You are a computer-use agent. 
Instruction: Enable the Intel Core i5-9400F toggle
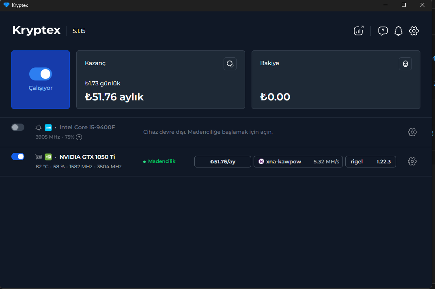18,127
